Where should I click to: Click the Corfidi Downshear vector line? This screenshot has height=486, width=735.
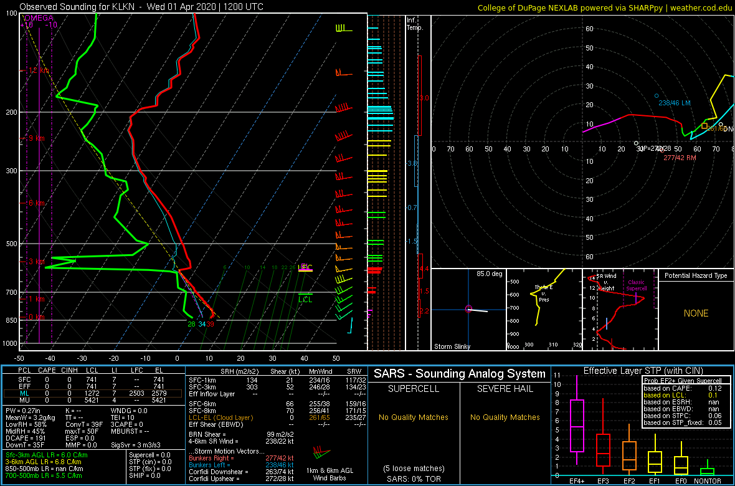point(241,472)
